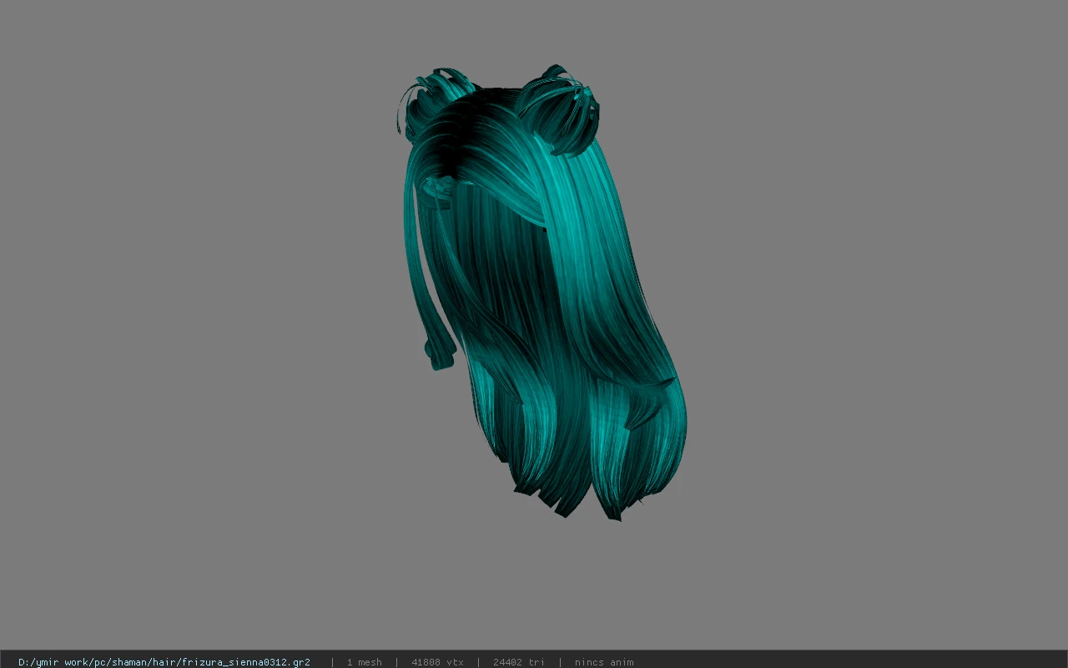The width and height of the screenshot is (1068, 668).
Task: Click the nincs anim status label
Action: [x=604, y=662]
